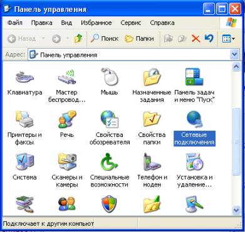Click the Copy To folder toolbar icon
This screenshot has height=232, width=245.
(x=182, y=39)
